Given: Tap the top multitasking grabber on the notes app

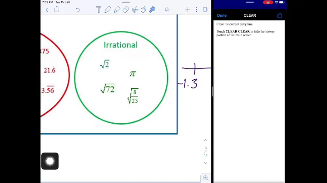Looking at the screenshot, I should point(126,2).
